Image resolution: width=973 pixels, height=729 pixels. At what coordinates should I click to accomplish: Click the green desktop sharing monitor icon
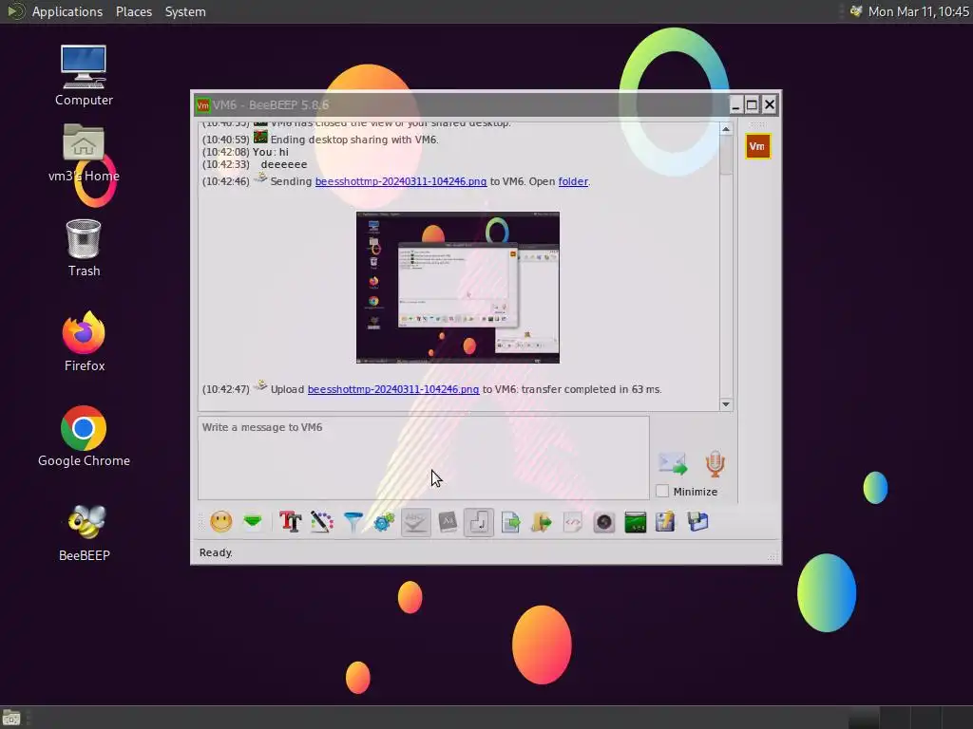tap(636, 522)
